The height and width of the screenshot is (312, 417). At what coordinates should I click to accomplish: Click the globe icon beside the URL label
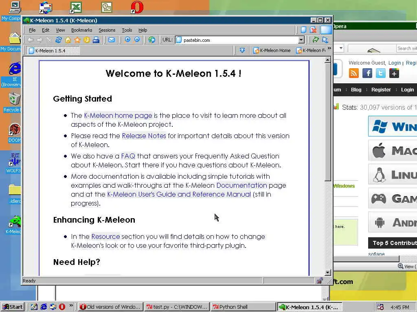[x=152, y=40]
